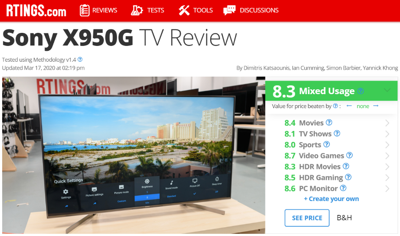Click help icon beside 'Value for price beaten by'
Screen dimensions: 400x236
pyautogui.click(x=336, y=106)
